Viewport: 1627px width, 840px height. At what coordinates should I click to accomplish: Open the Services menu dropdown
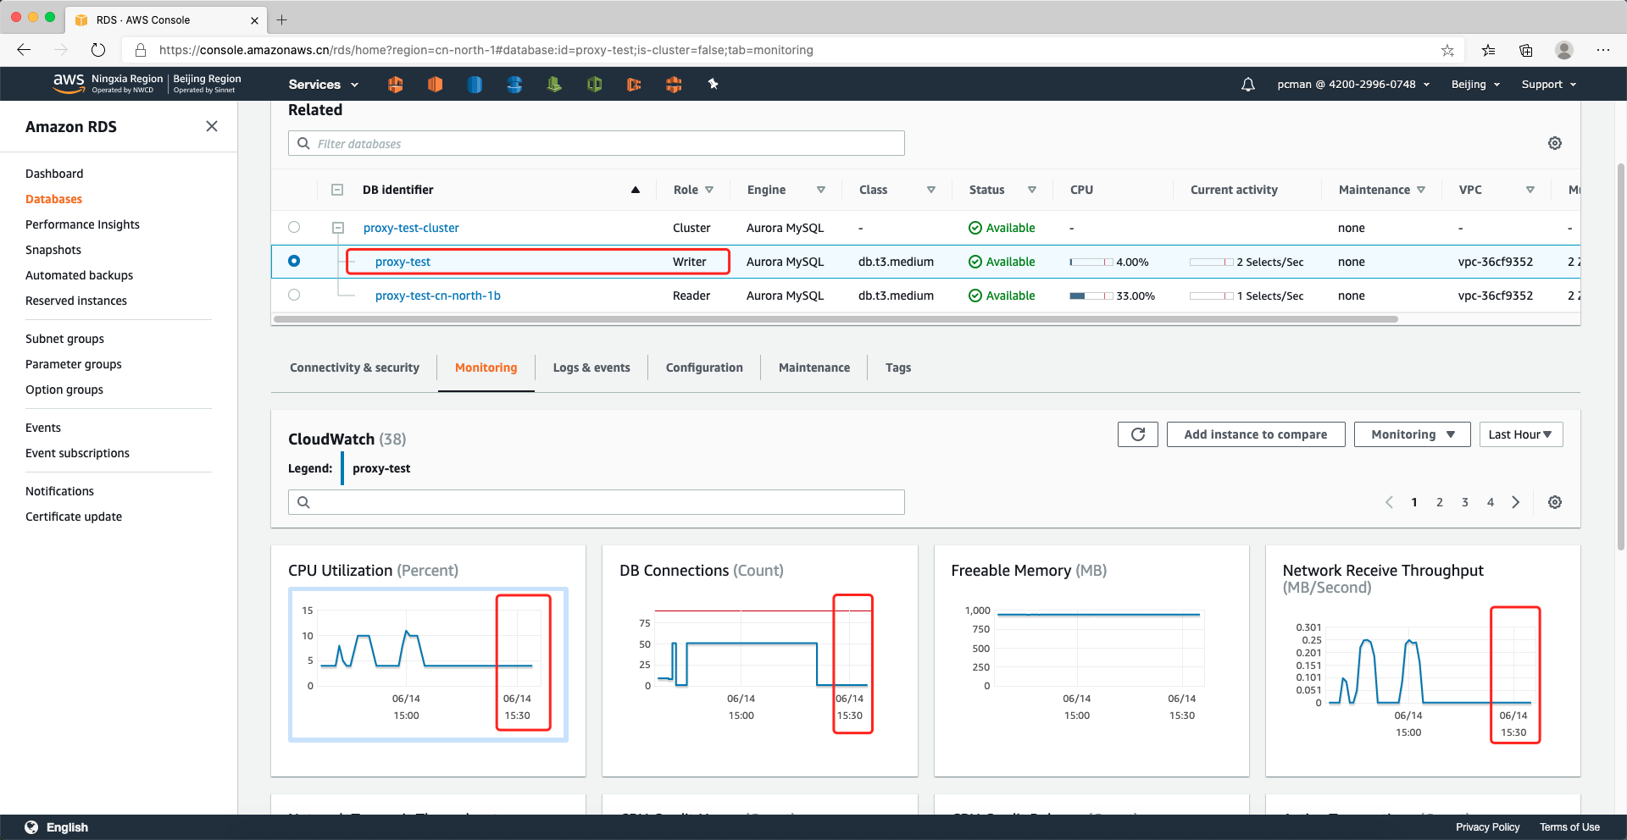coord(323,85)
